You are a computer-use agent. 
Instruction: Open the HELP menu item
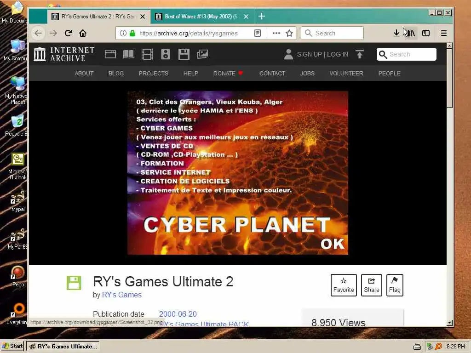click(191, 74)
